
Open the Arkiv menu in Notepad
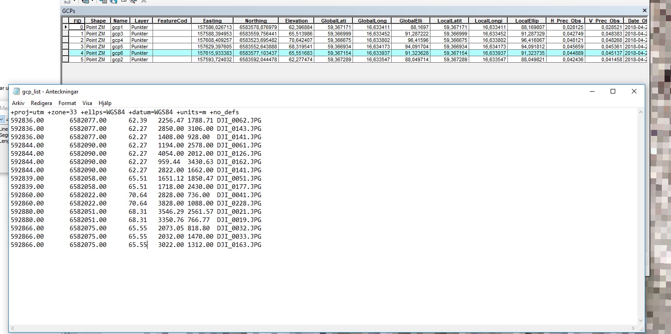tap(18, 103)
